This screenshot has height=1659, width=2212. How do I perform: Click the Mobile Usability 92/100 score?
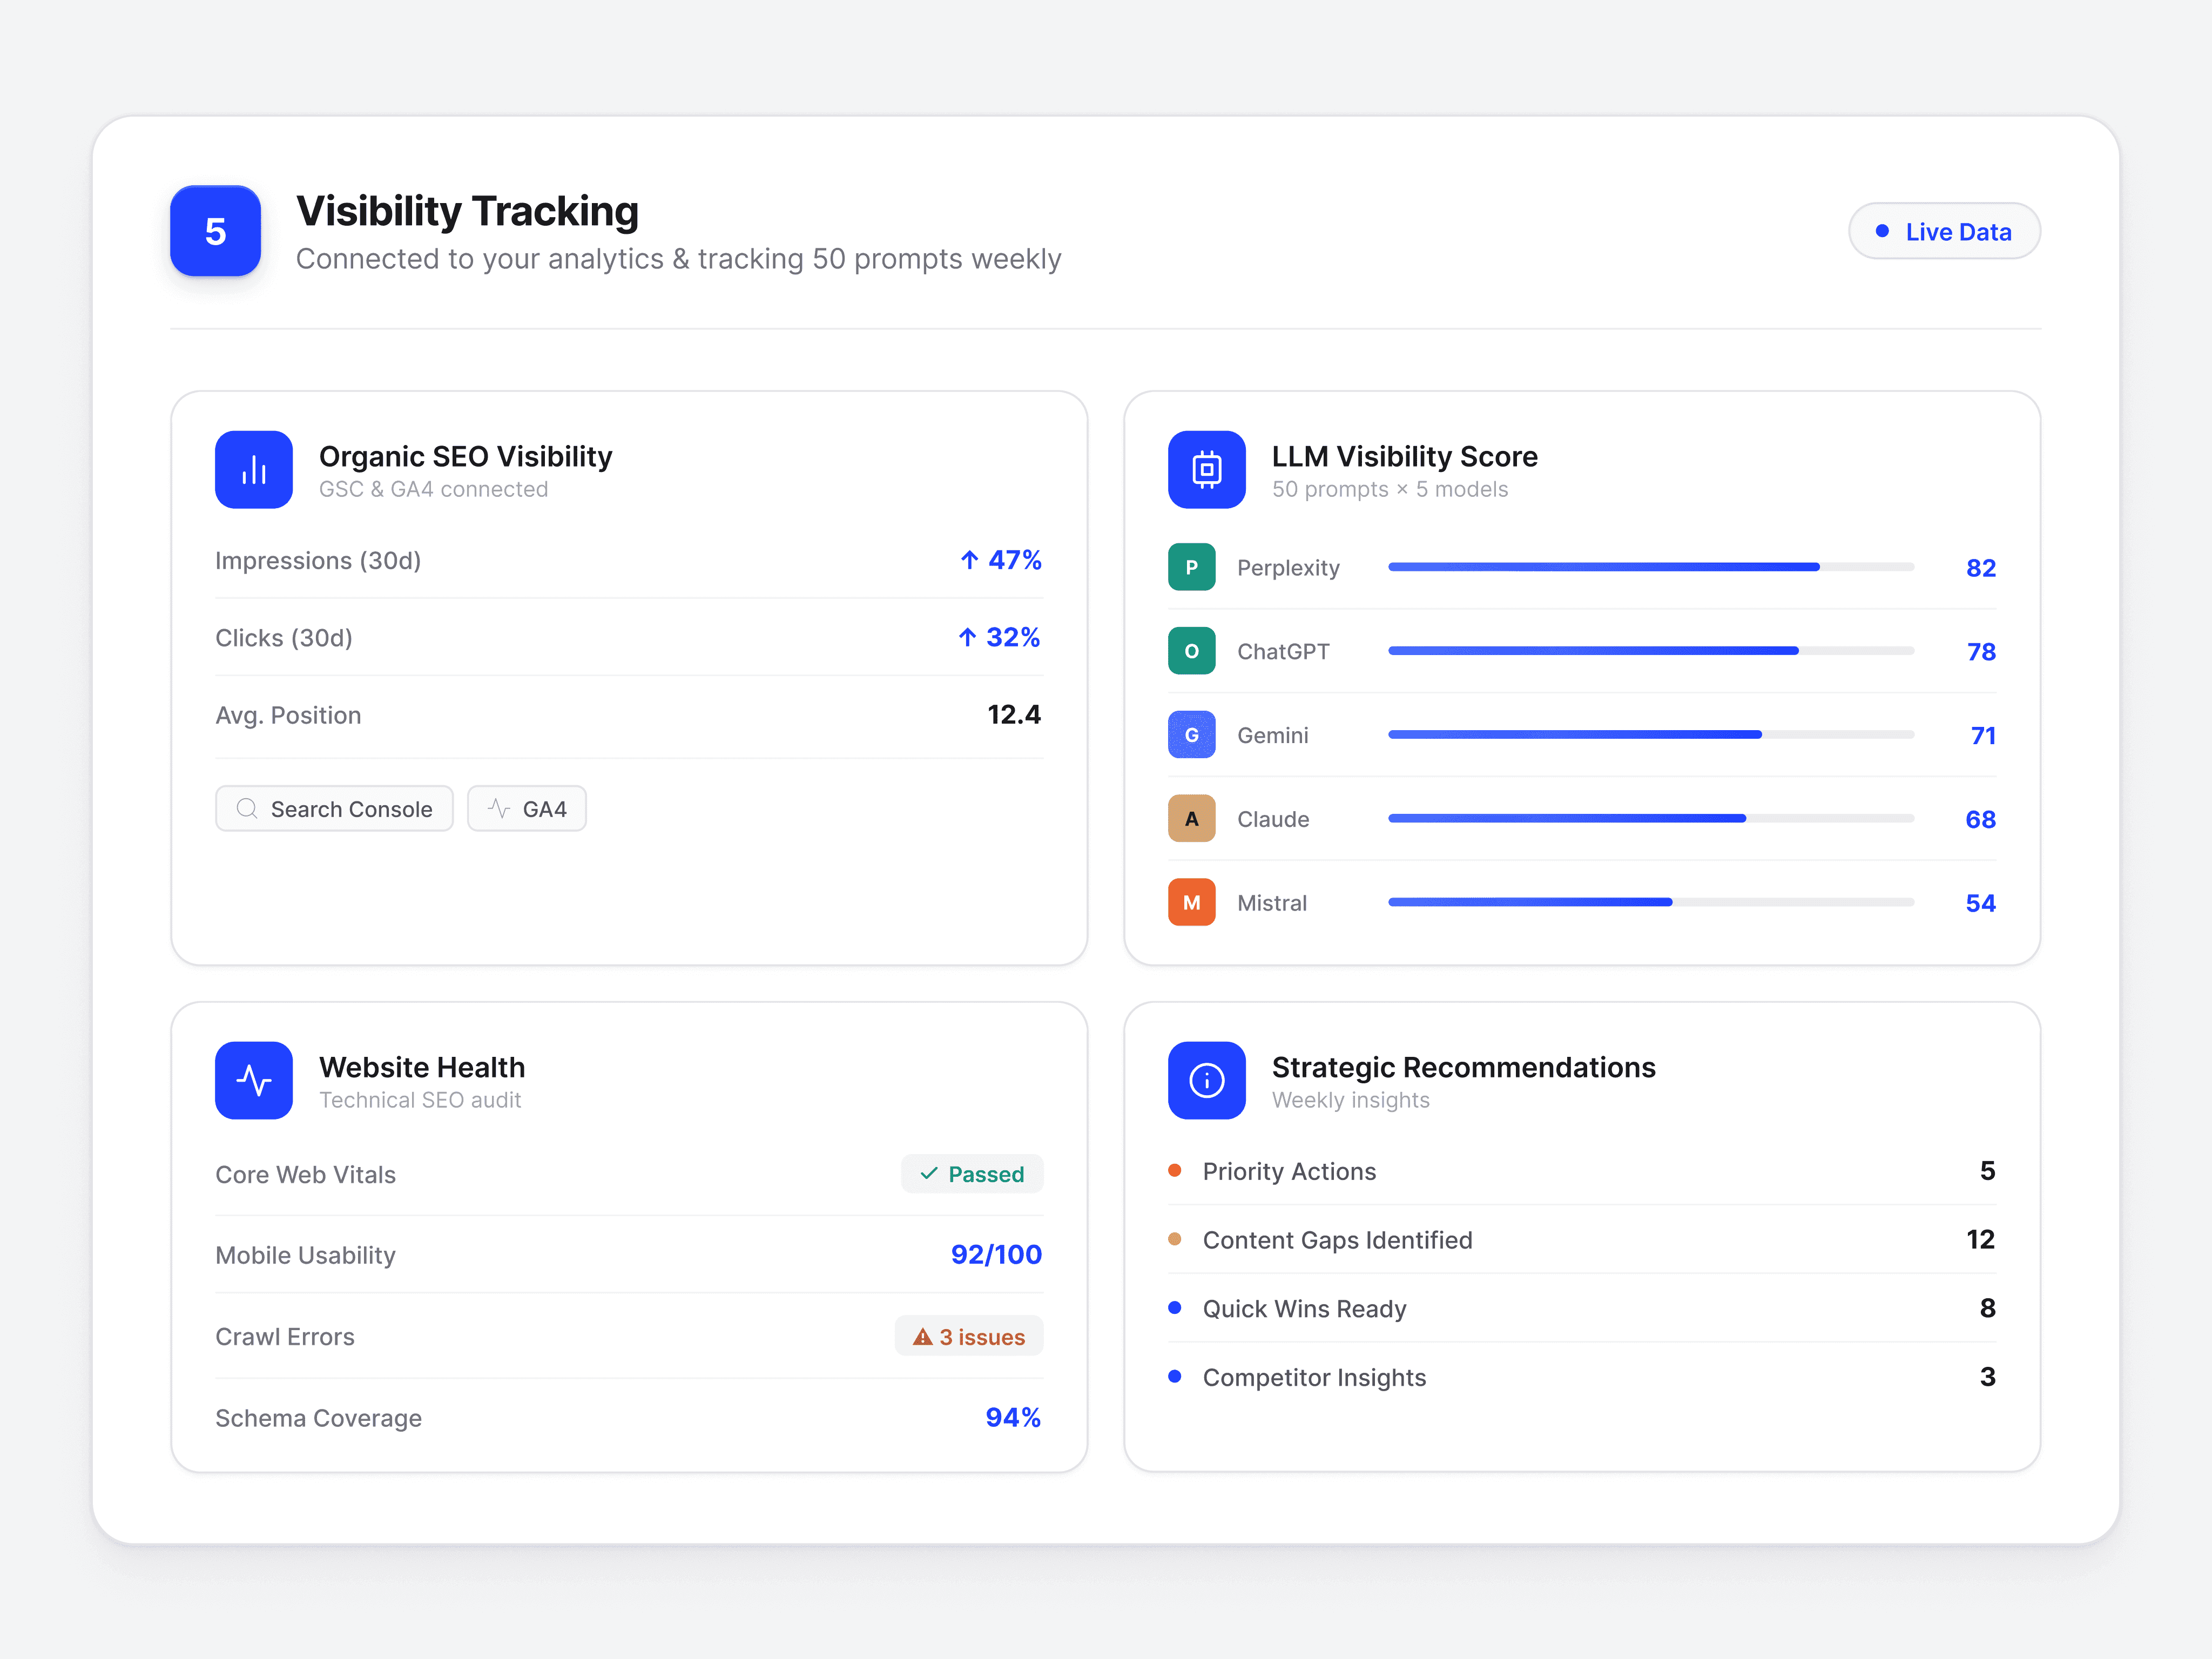point(996,1254)
